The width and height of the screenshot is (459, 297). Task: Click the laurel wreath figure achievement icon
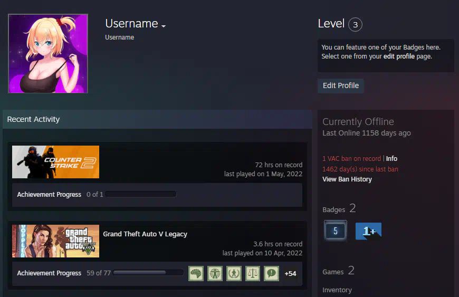[234, 273]
